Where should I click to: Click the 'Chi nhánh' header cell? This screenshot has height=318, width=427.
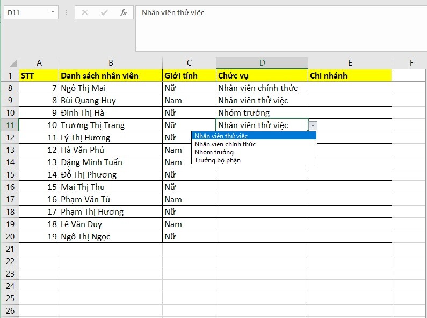350,75
